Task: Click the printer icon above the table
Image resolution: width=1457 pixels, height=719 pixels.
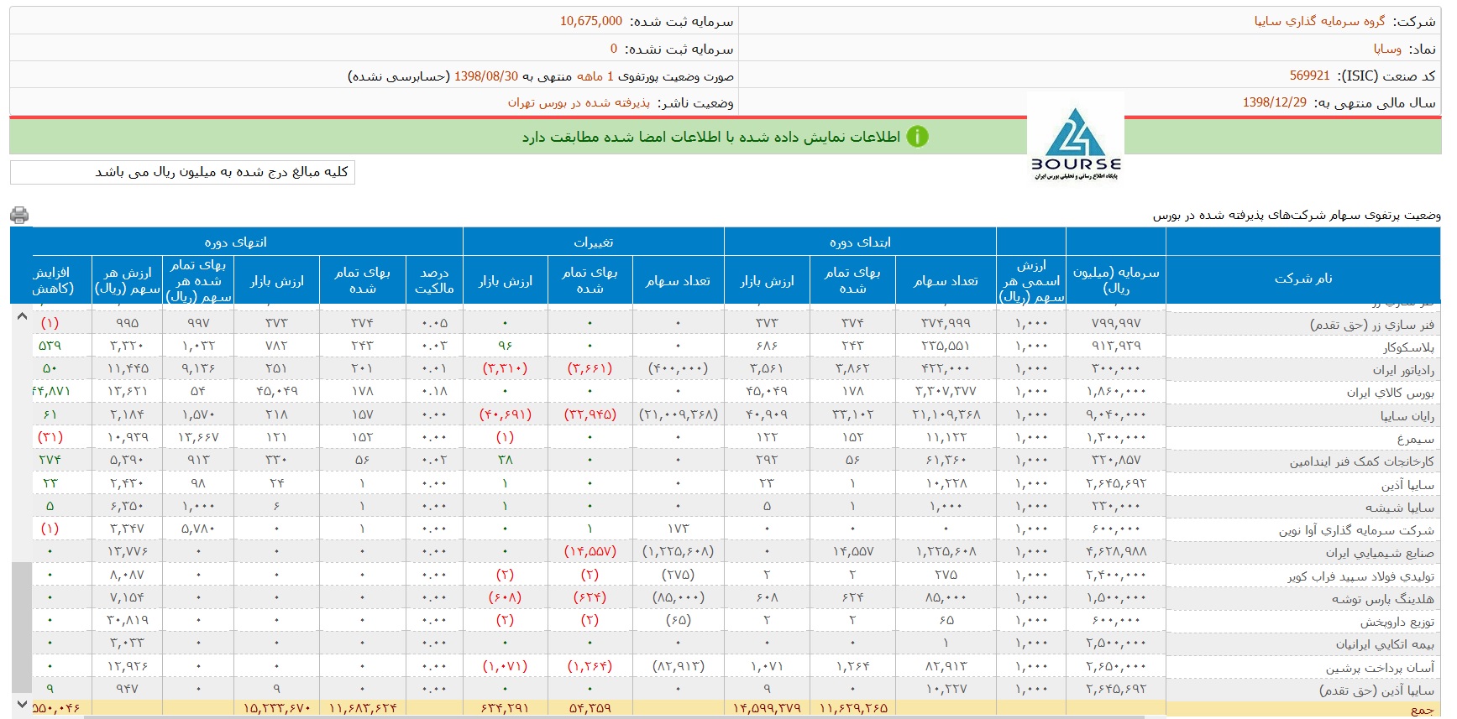Action: pos(19,215)
